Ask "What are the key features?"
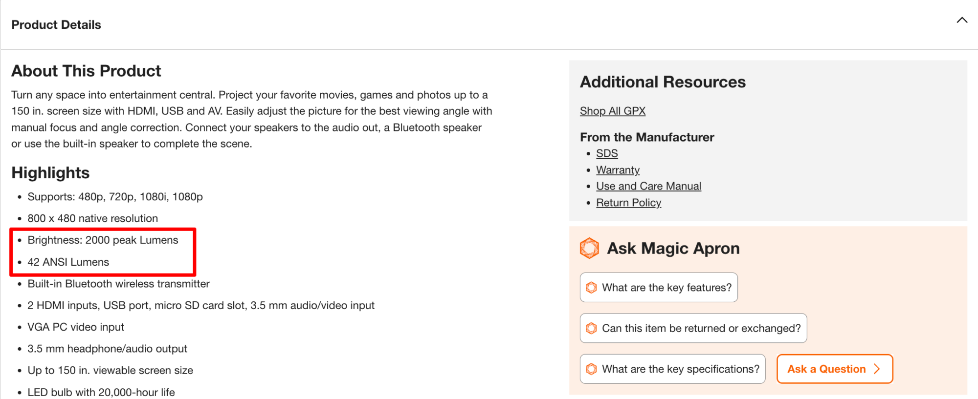 [x=666, y=288]
